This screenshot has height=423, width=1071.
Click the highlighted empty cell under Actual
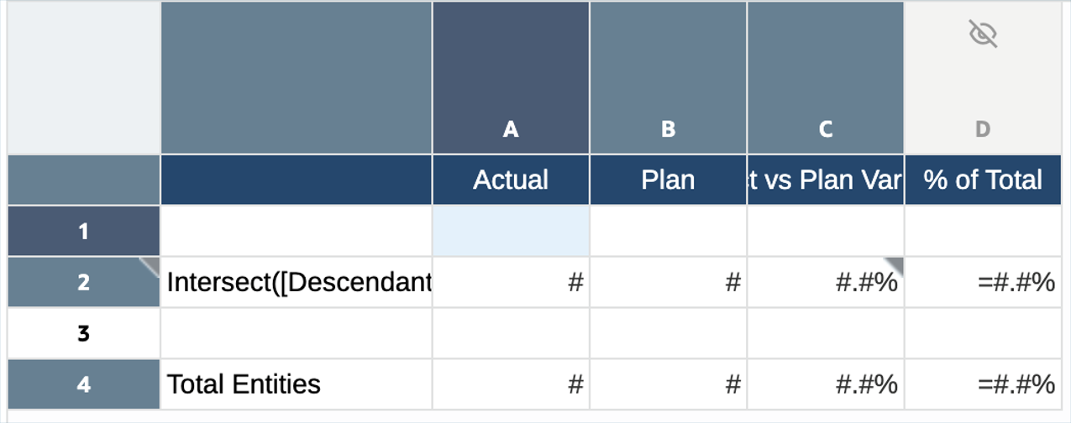coord(510,231)
